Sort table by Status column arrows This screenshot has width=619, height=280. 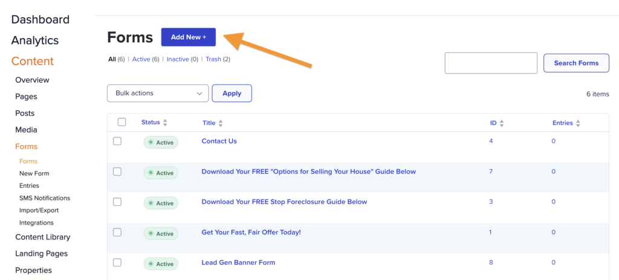(165, 122)
